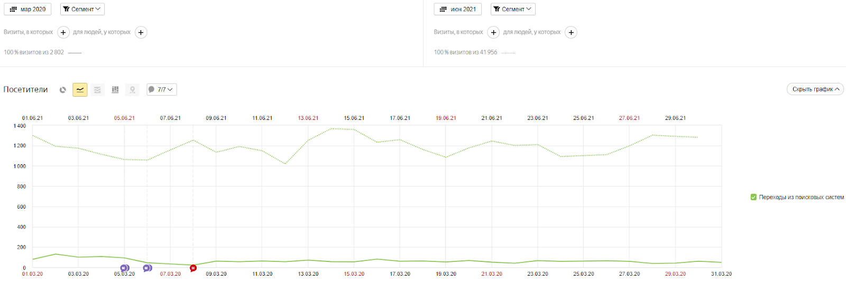Viewport: 846px width, 291px height.
Task: Click the red annotation marker near 08.03.20
Action: pyautogui.click(x=193, y=268)
